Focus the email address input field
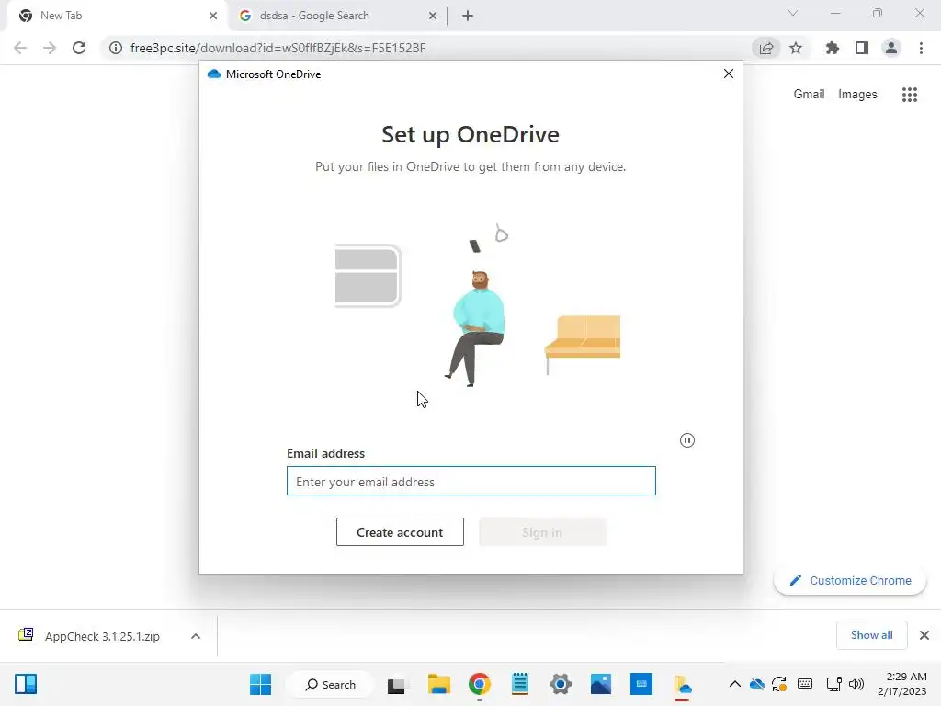Image resolution: width=941 pixels, height=706 pixels. pyautogui.click(x=471, y=481)
